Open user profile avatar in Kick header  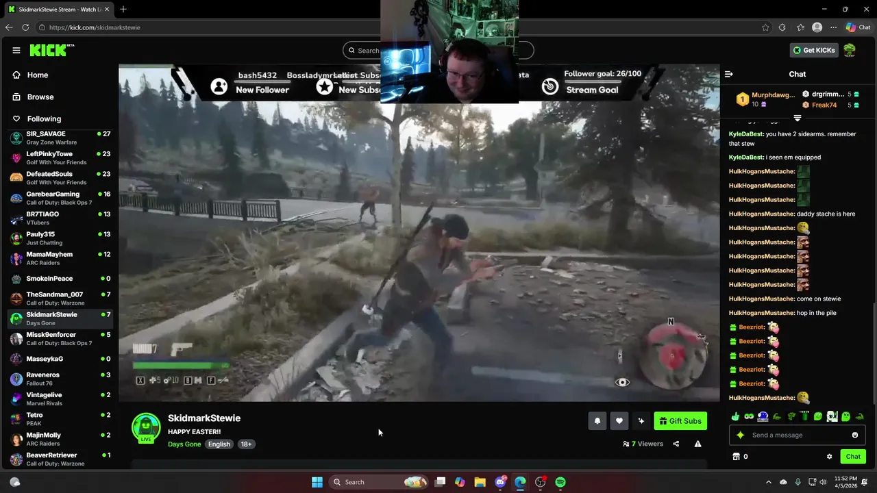[x=850, y=50]
